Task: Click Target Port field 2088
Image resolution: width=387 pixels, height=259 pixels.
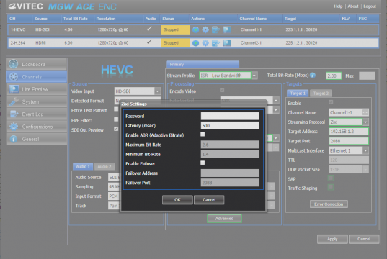Action: coord(349,141)
